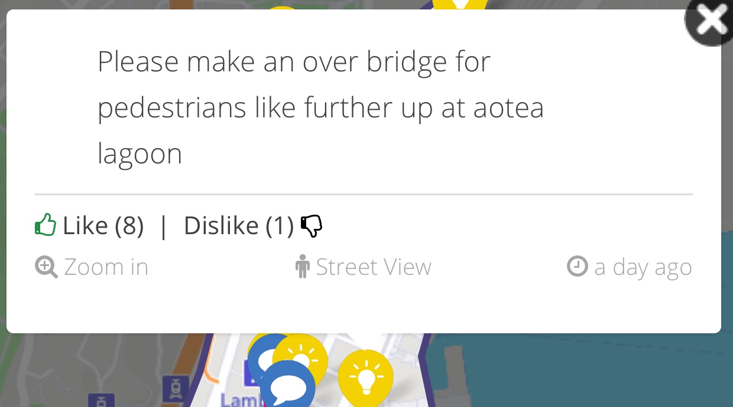Click the black thumbs-down Dislike icon
This screenshot has width=733, height=407.
click(312, 226)
